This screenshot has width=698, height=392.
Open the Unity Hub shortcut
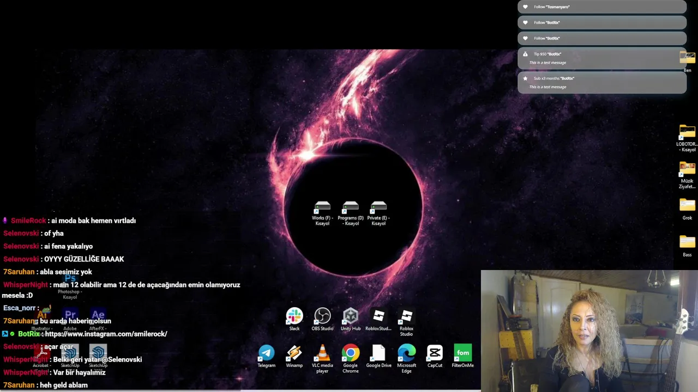click(351, 319)
